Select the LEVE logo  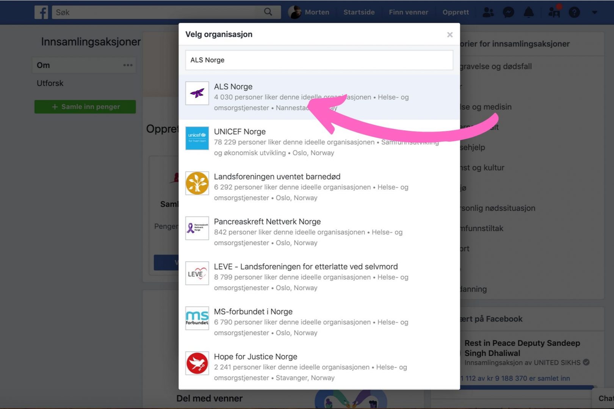click(197, 273)
